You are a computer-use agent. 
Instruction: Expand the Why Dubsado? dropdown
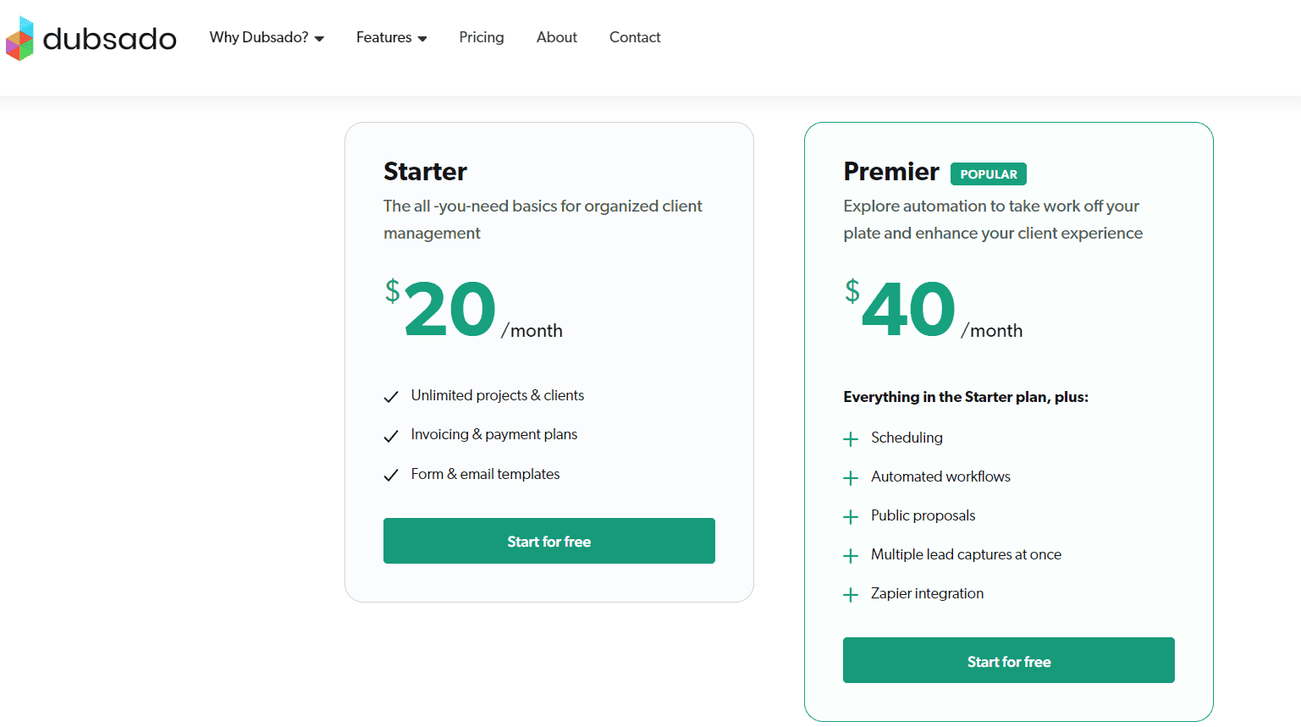(267, 37)
